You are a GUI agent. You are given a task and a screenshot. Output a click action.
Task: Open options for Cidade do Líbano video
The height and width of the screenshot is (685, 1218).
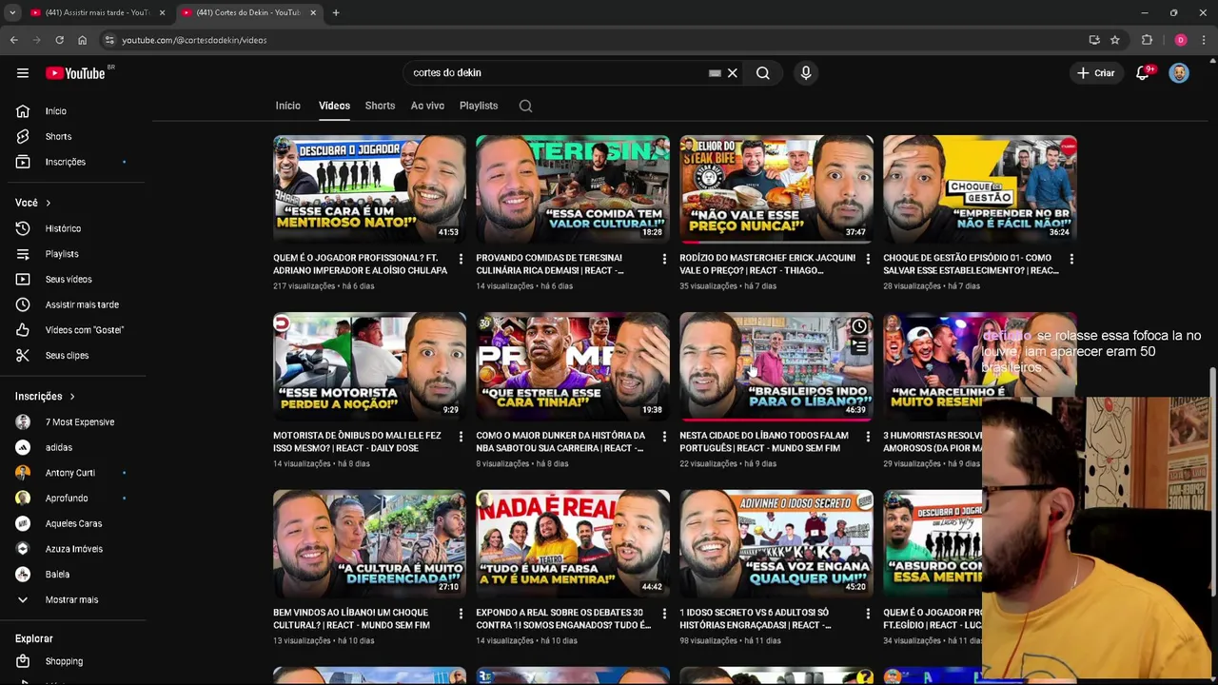point(868,437)
